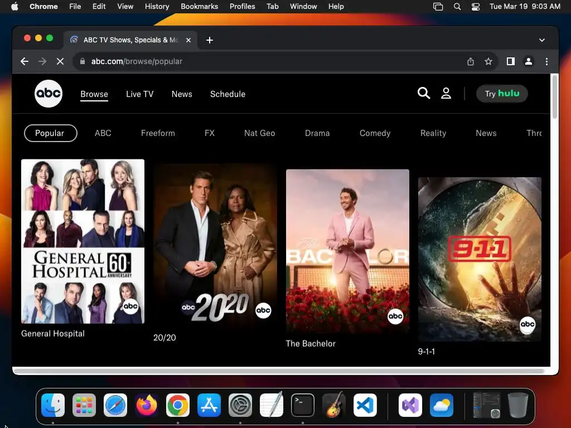Open the Chrome menu bar item

click(43, 6)
